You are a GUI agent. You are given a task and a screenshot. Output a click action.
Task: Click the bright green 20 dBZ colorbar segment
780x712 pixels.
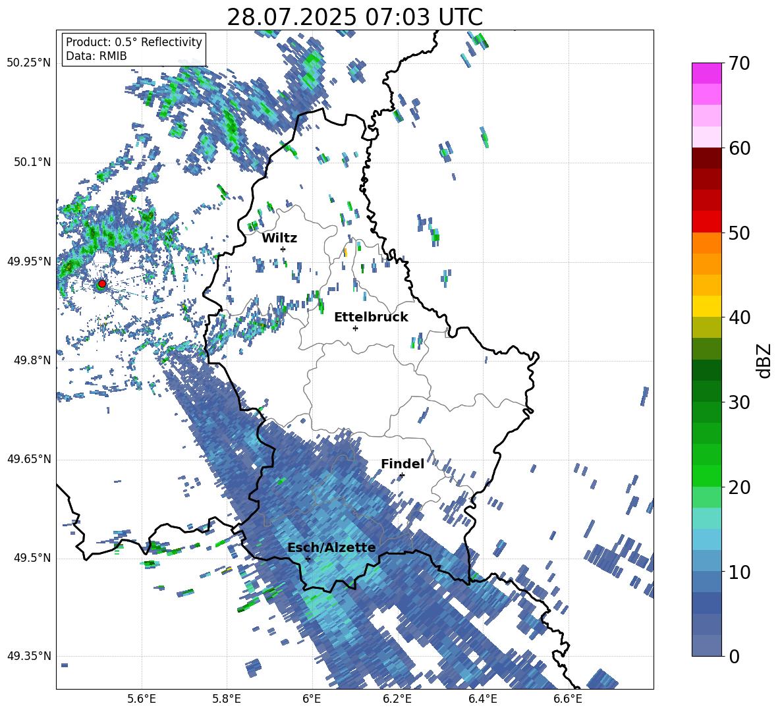(706, 476)
